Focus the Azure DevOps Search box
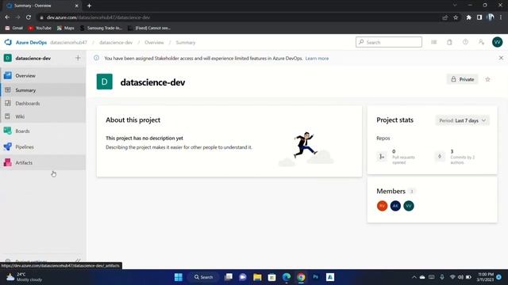 click(389, 42)
